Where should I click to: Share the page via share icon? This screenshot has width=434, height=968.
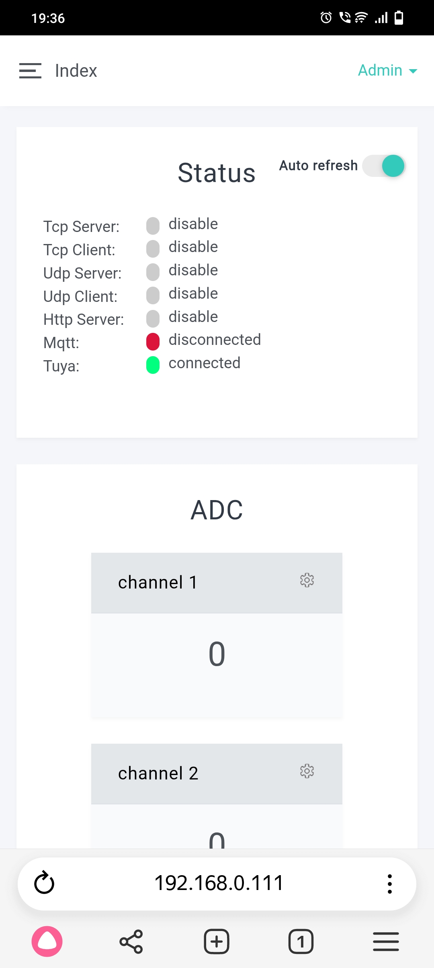pyautogui.click(x=131, y=941)
